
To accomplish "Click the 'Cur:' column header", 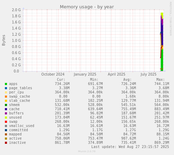I will [x=61, y=80].
